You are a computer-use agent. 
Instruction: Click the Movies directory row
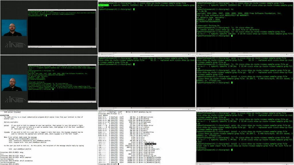click(123, 129)
